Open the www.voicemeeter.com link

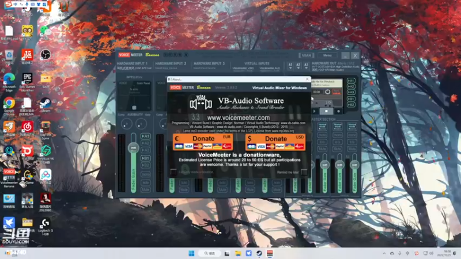point(238,118)
